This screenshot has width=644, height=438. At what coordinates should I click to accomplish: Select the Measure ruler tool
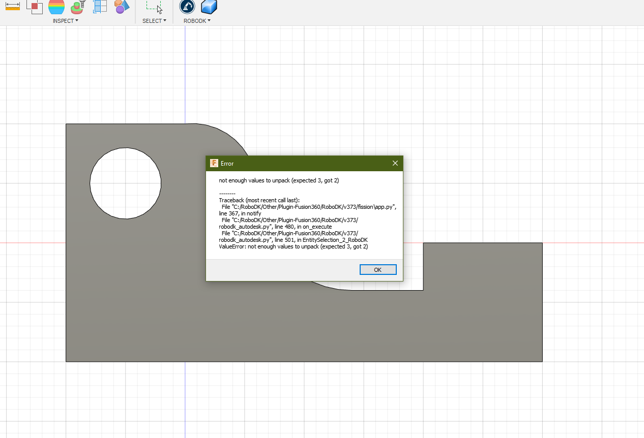click(x=12, y=7)
